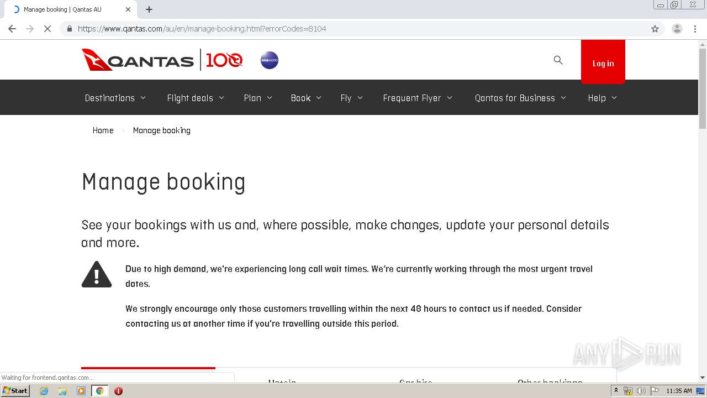Expand the Fly menu
Screen dimensions: 707x398
coord(352,98)
